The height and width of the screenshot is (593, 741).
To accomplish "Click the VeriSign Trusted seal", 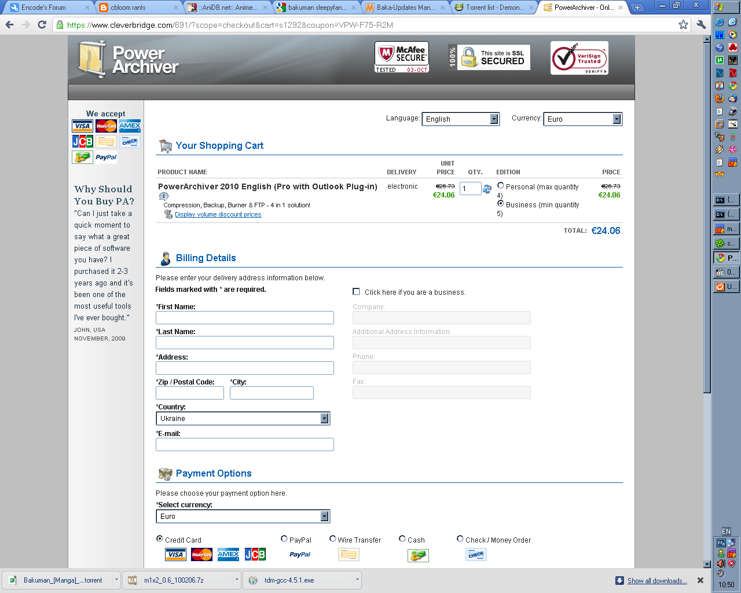I will (579, 58).
